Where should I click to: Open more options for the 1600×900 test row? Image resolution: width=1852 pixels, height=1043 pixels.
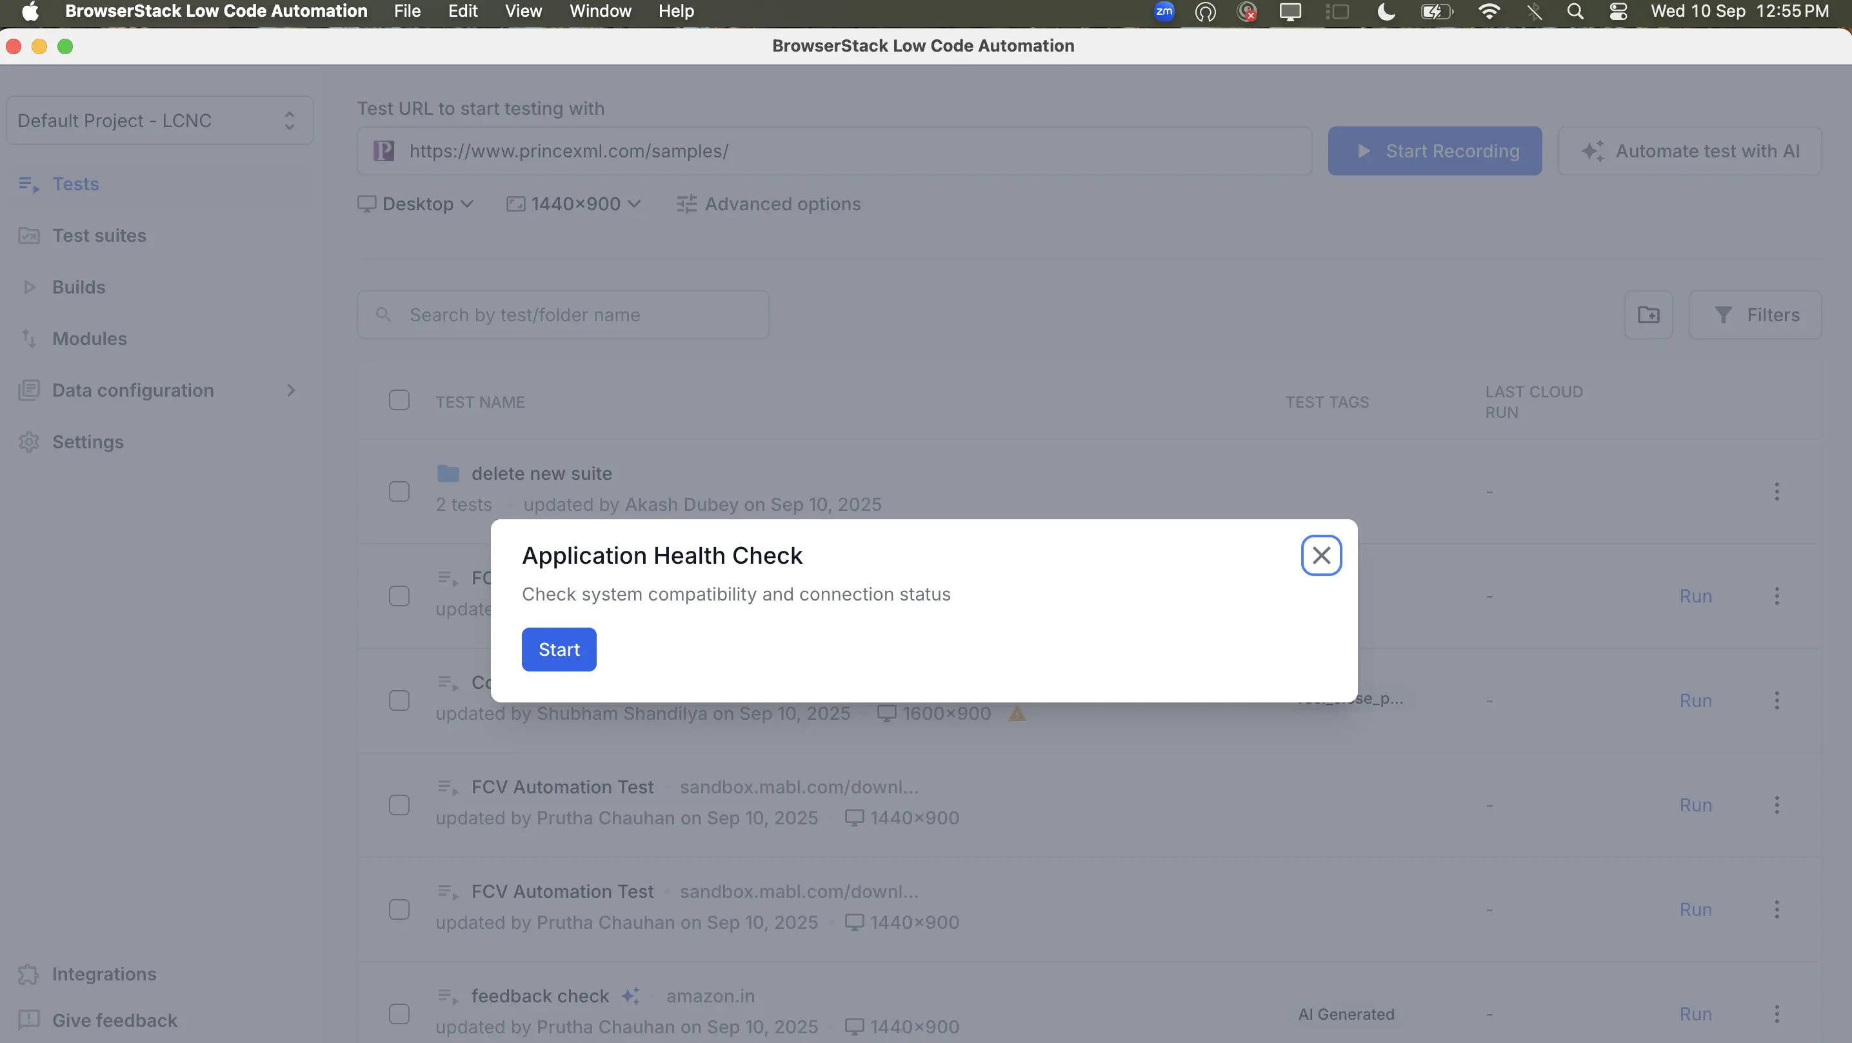(x=1777, y=701)
